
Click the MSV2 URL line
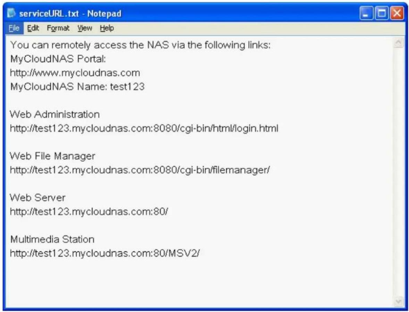point(105,253)
